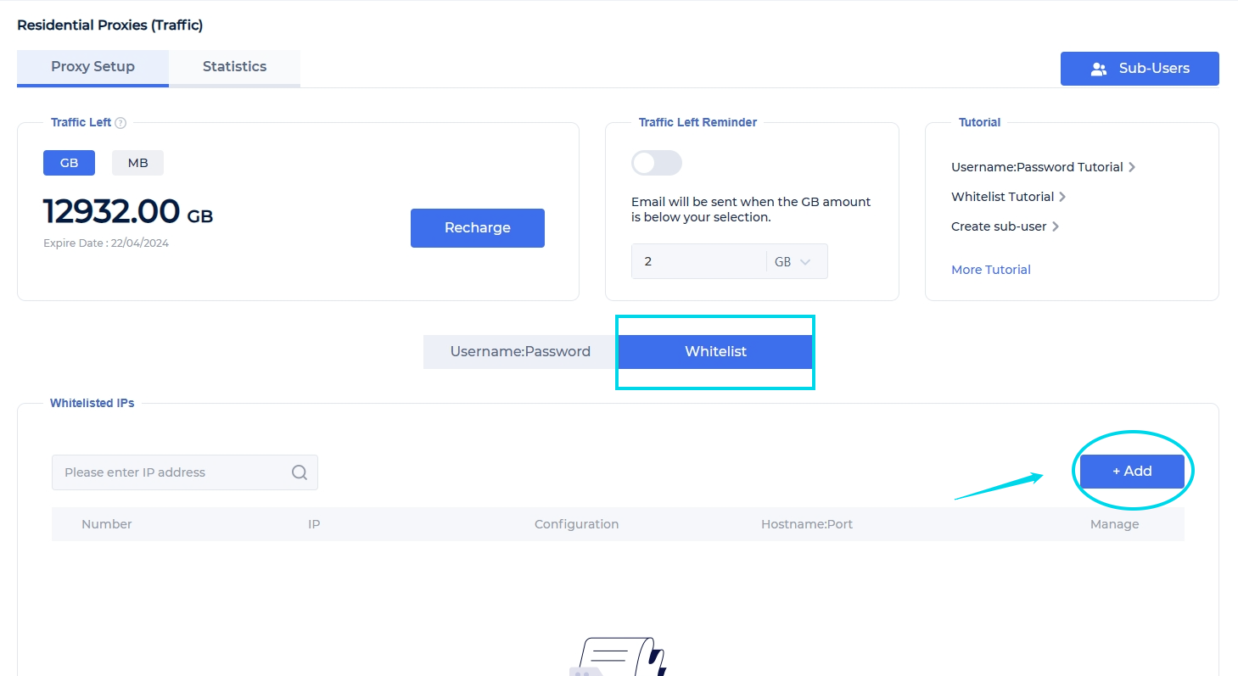The image size is (1238, 676).
Task: Click the reminder GB amount input field
Action: [x=697, y=262]
